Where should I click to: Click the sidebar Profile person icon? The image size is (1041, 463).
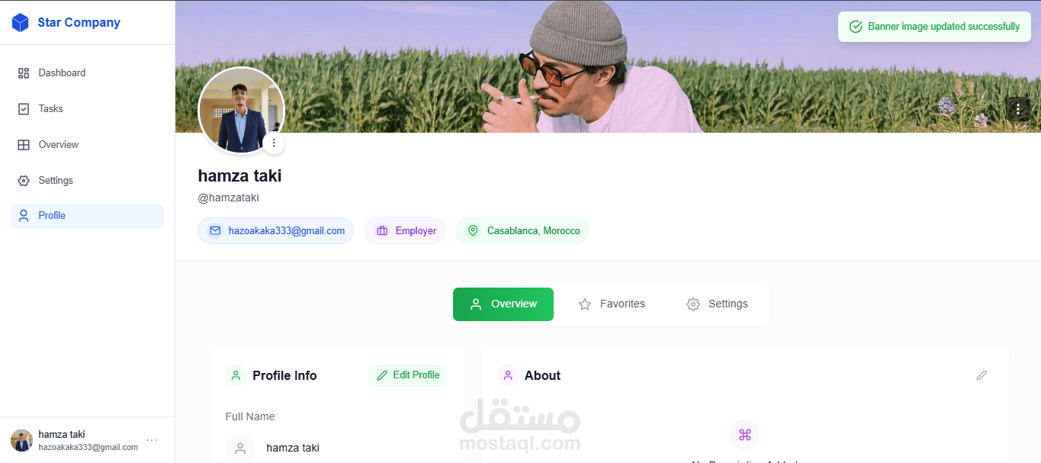pos(24,216)
